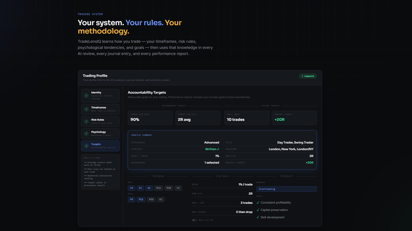412x231 pixels.
Task: Click the Day Trader, Swing Trader value
Action: [x=295, y=142]
